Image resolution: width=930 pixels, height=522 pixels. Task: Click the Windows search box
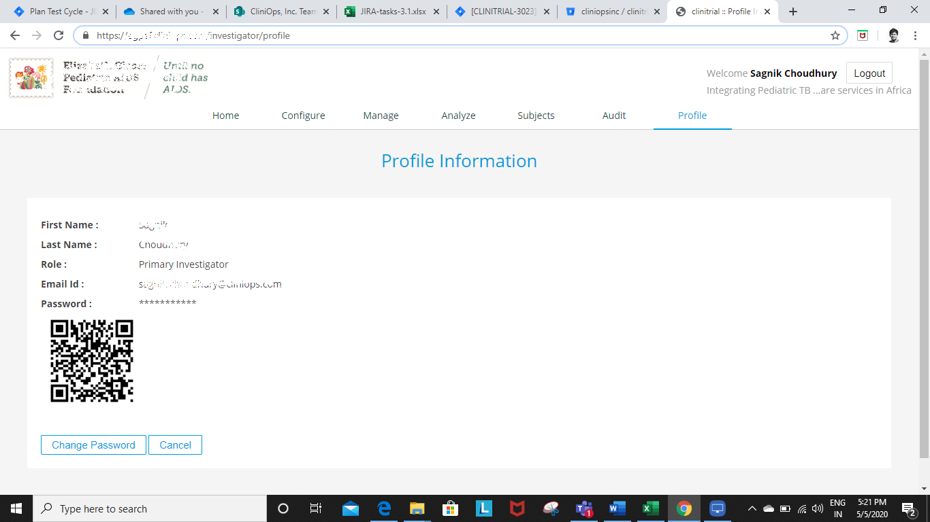[x=150, y=508]
